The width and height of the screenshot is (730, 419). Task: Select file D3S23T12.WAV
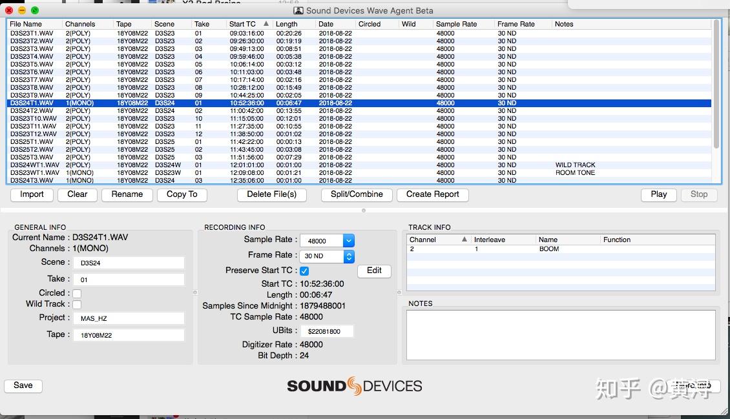tap(359, 134)
